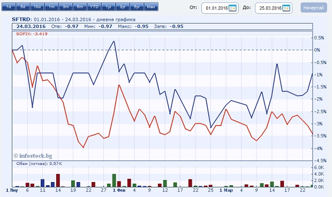
Task: Click the start date field 01.01.2016
Action: [220, 8]
